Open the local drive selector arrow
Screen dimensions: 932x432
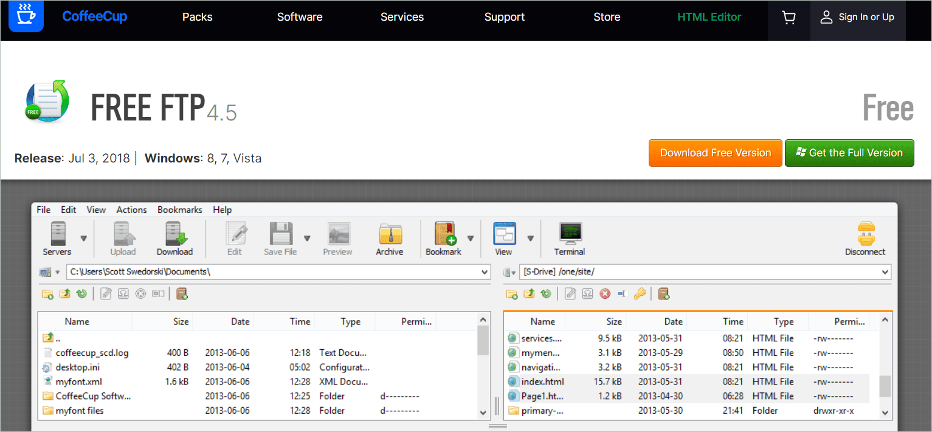pos(58,273)
